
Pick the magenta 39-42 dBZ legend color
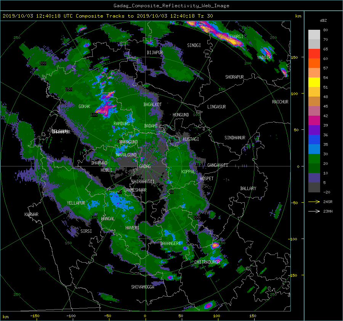314,121
